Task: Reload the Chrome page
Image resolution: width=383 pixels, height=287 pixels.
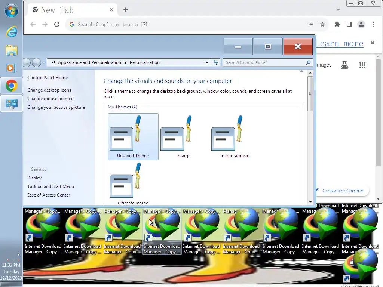Action: (x=57, y=24)
